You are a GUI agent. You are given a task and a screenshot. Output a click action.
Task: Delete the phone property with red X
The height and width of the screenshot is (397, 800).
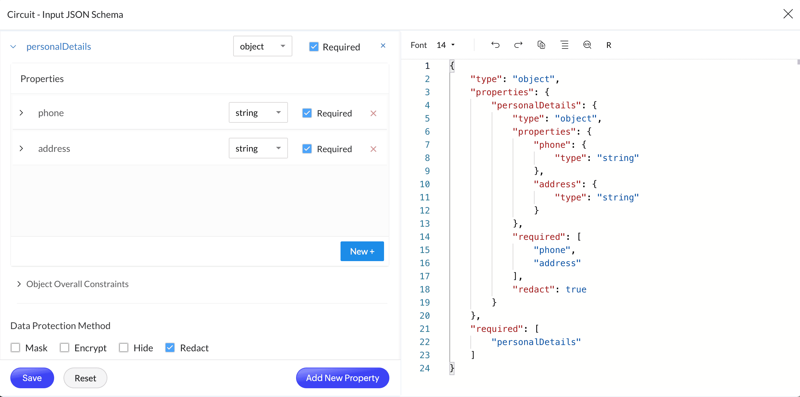373,113
